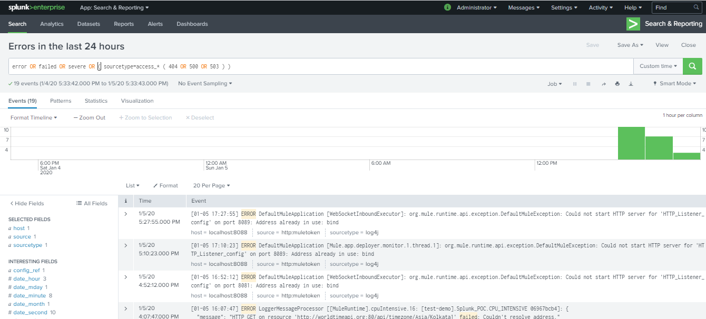Viewport: 706px width, 319px height.
Task: Open the Dashboards navigation item
Action: pyautogui.click(x=192, y=24)
